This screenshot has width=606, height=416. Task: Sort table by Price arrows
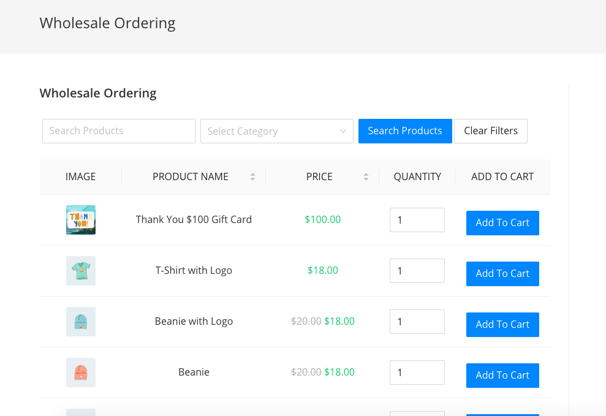point(366,177)
